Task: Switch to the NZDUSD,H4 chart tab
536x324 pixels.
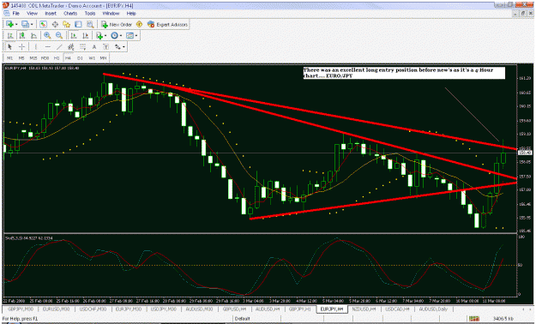Action: tap(364, 309)
